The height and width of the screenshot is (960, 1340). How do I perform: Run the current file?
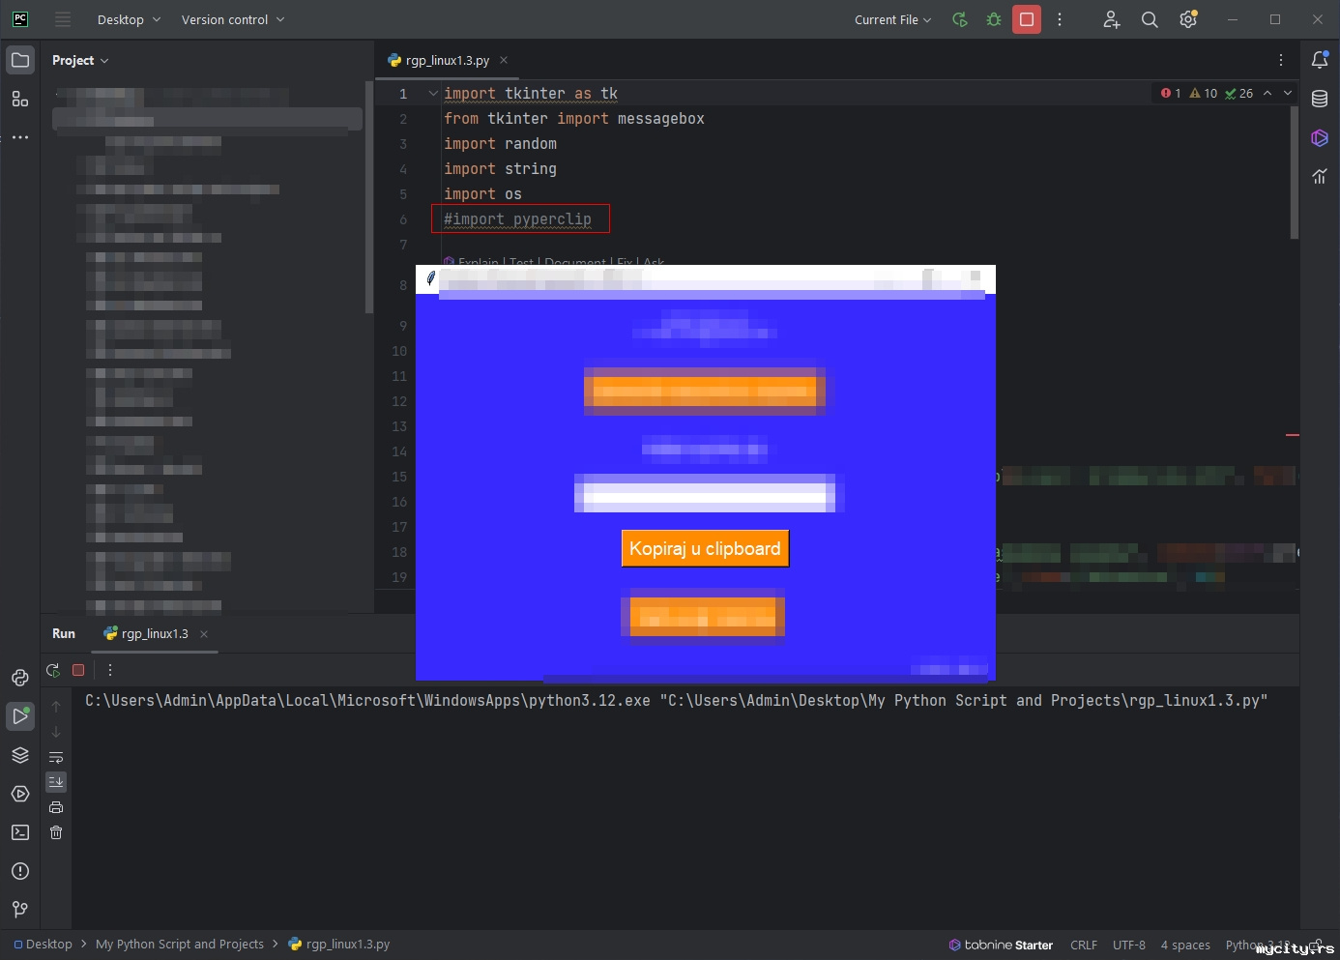(960, 19)
